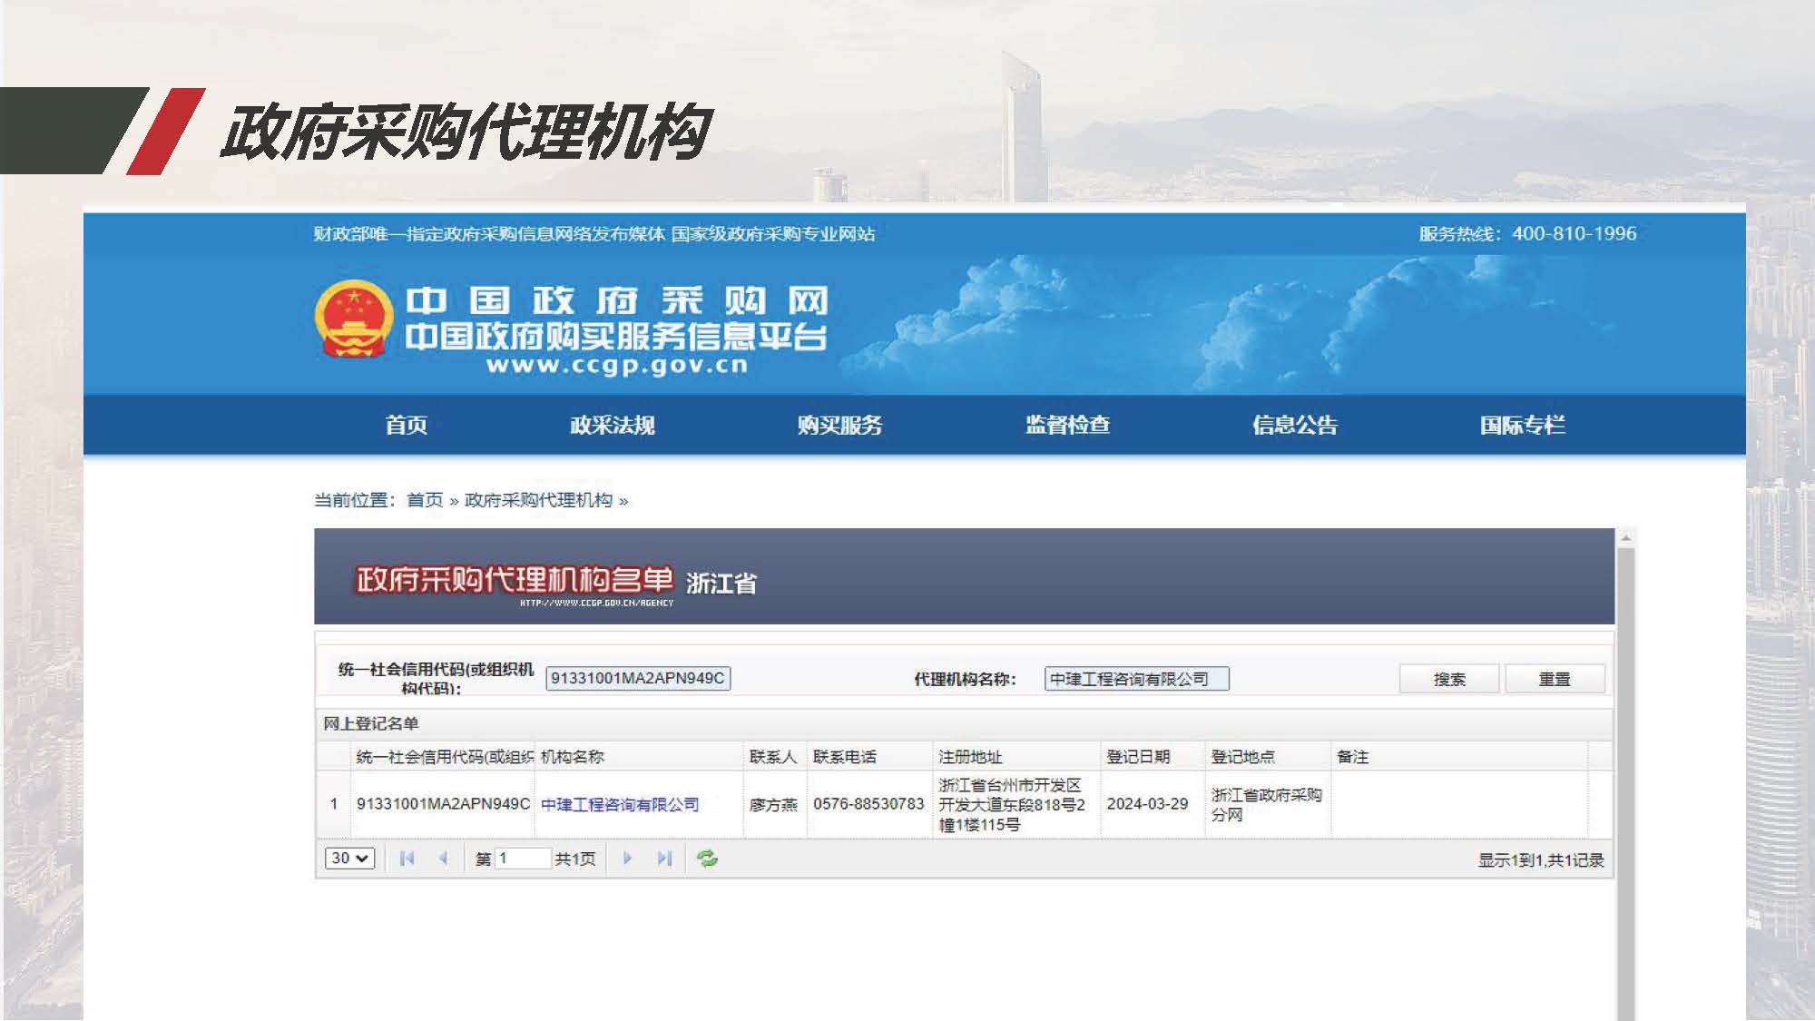Image resolution: width=1815 pixels, height=1021 pixels.
Task: Click 首页 breadcrumb link
Action: 425,500
